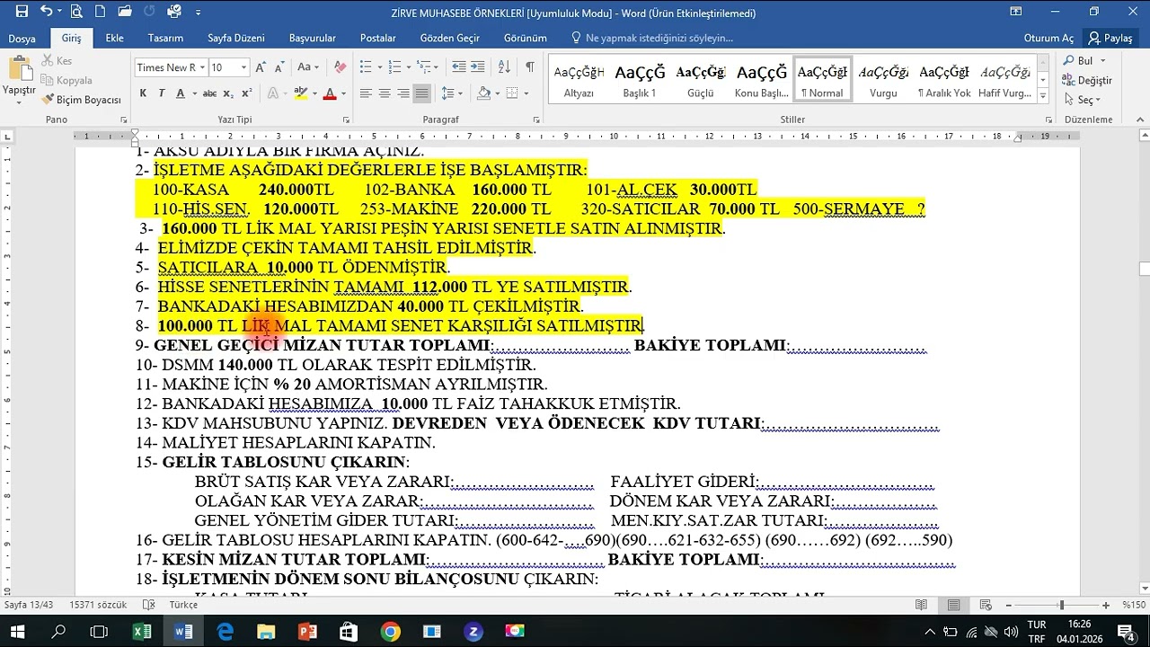1150x647 pixels.
Task: Toggle paragraph marks visibility
Action: pos(530,67)
